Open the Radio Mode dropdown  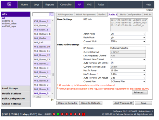(128, 38)
